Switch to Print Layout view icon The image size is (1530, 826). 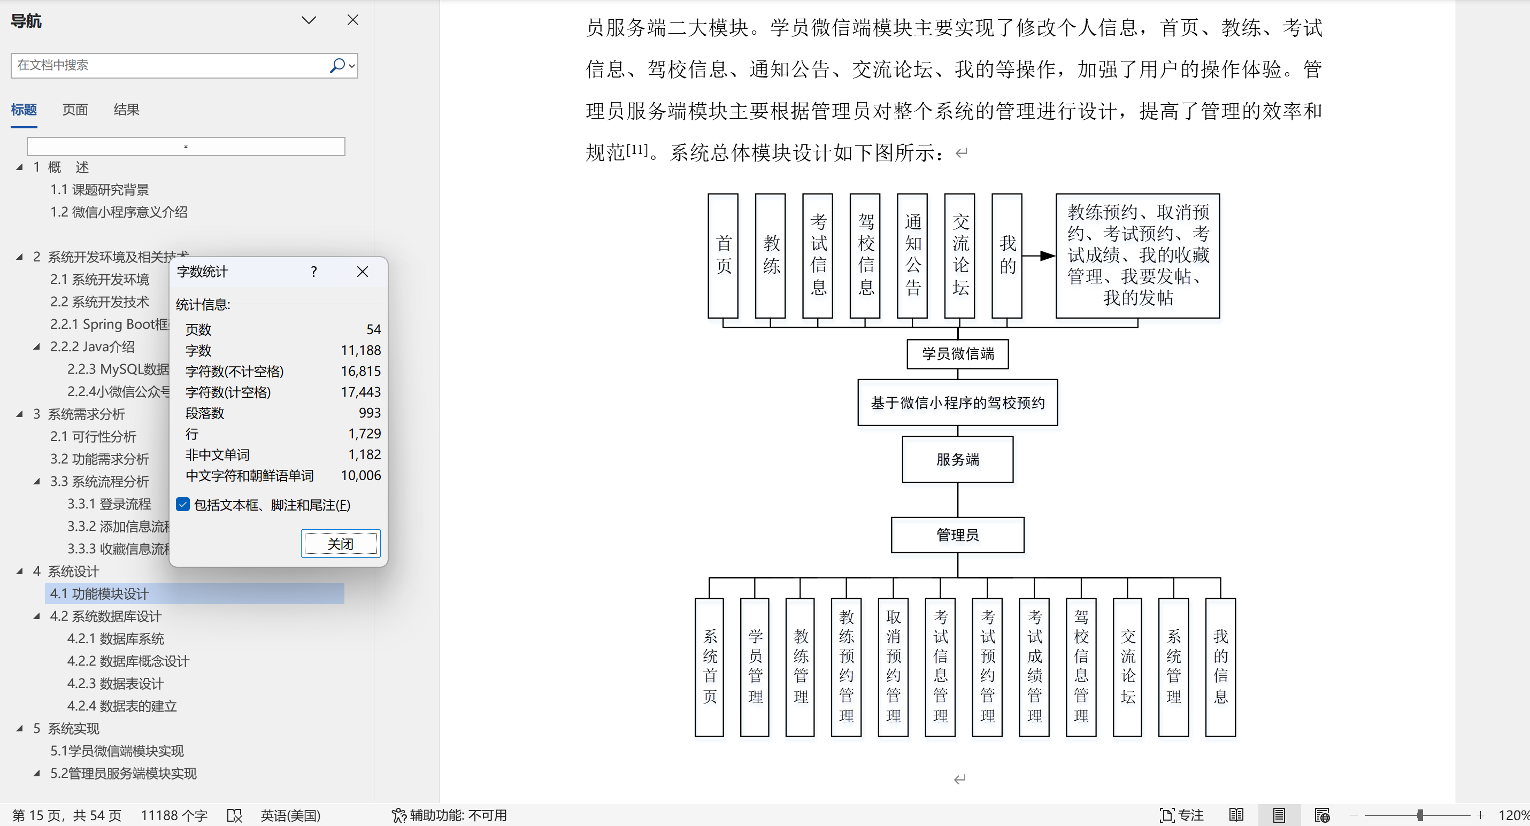1279,815
